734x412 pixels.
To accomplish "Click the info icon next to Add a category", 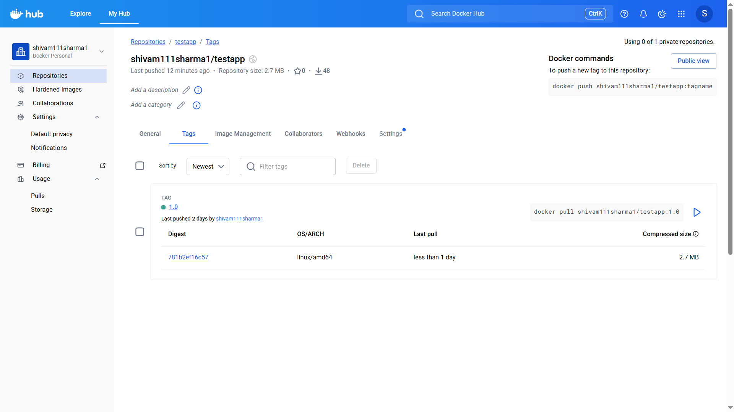I will [x=196, y=105].
